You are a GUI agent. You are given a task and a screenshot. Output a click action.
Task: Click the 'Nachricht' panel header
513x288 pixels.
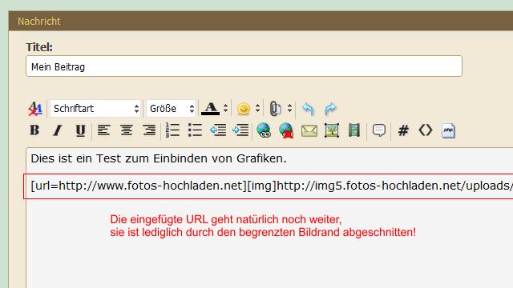click(x=261, y=21)
